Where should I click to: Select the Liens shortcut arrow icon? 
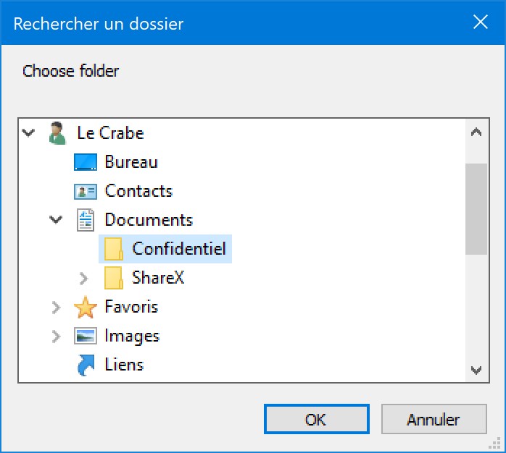pyautogui.click(x=86, y=365)
